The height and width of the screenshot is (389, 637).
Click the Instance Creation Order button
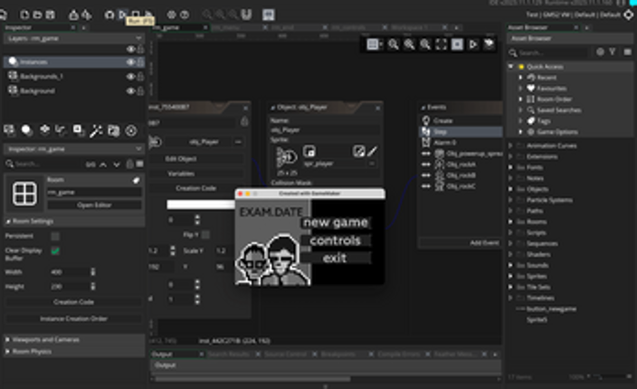[x=73, y=318]
